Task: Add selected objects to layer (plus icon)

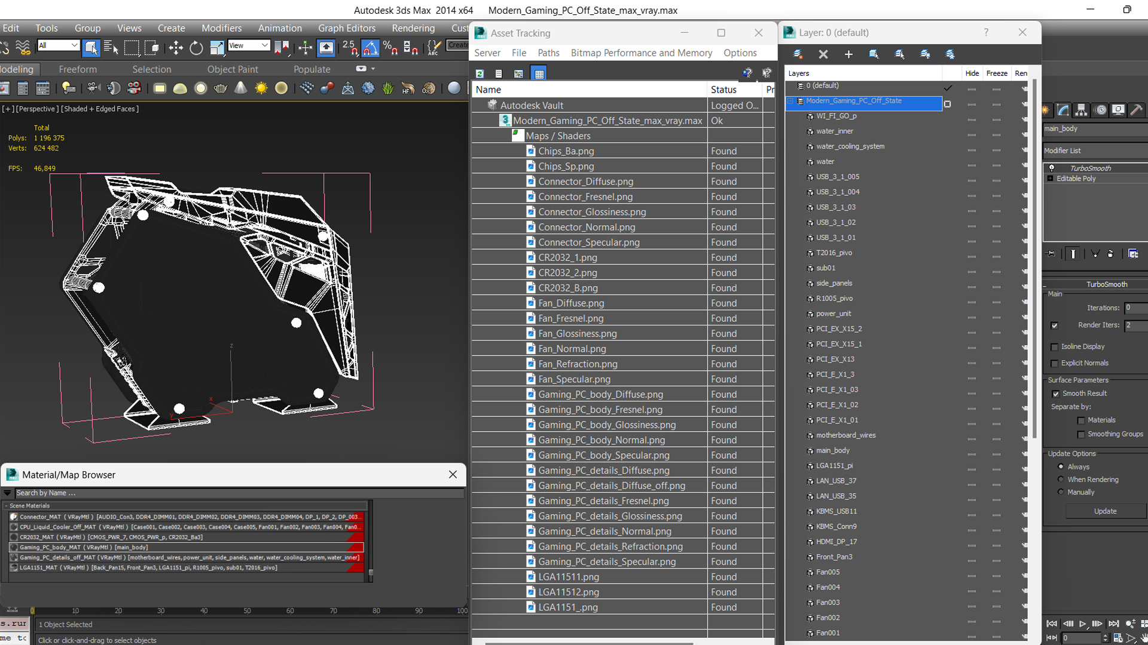Action: [x=848, y=54]
